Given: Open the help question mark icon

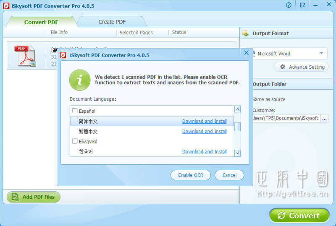Looking at the screenshot, I should tap(289, 5).
